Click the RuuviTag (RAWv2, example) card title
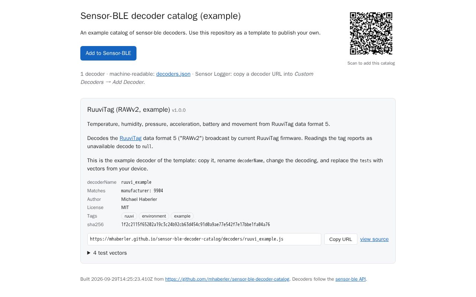The height and width of the screenshot is (297, 476). click(129, 110)
